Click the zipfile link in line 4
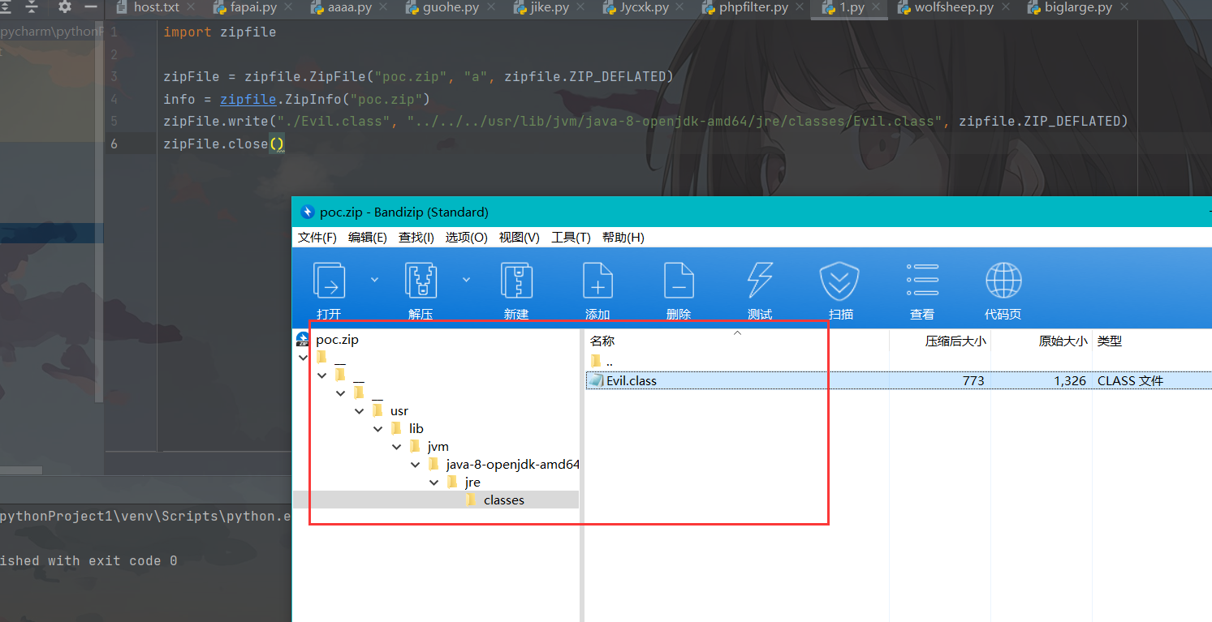Image resolution: width=1212 pixels, height=622 pixels. [248, 99]
